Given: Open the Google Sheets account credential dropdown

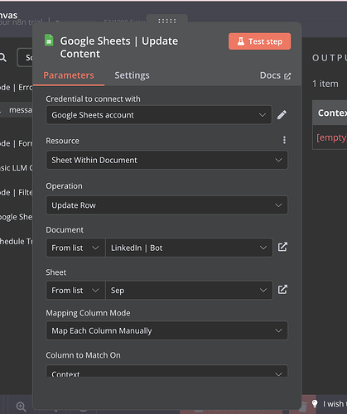Looking at the screenshot, I should [159, 115].
